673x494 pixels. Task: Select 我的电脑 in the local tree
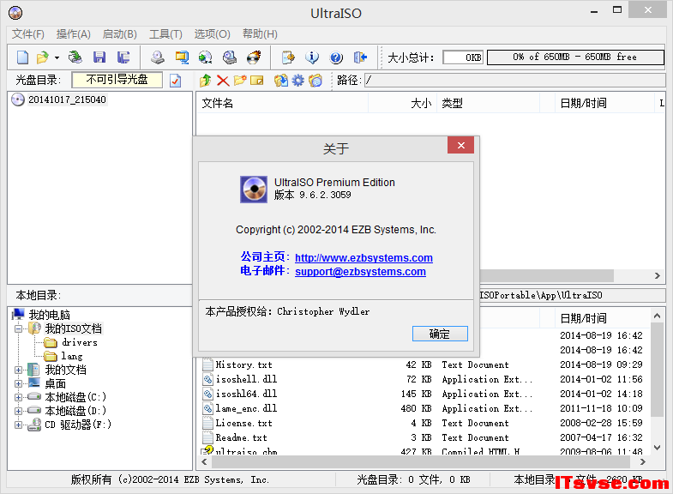click(50, 315)
